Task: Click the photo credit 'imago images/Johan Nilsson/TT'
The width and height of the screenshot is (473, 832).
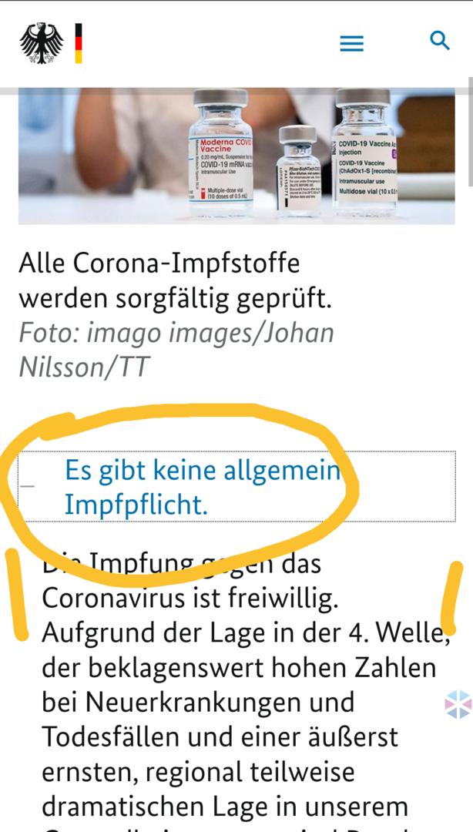Action: click(176, 350)
